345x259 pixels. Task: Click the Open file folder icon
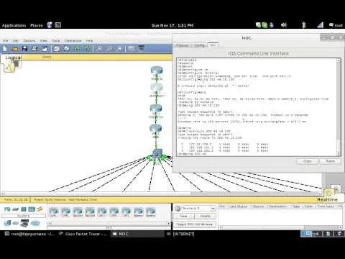click(x=14, y=49)
